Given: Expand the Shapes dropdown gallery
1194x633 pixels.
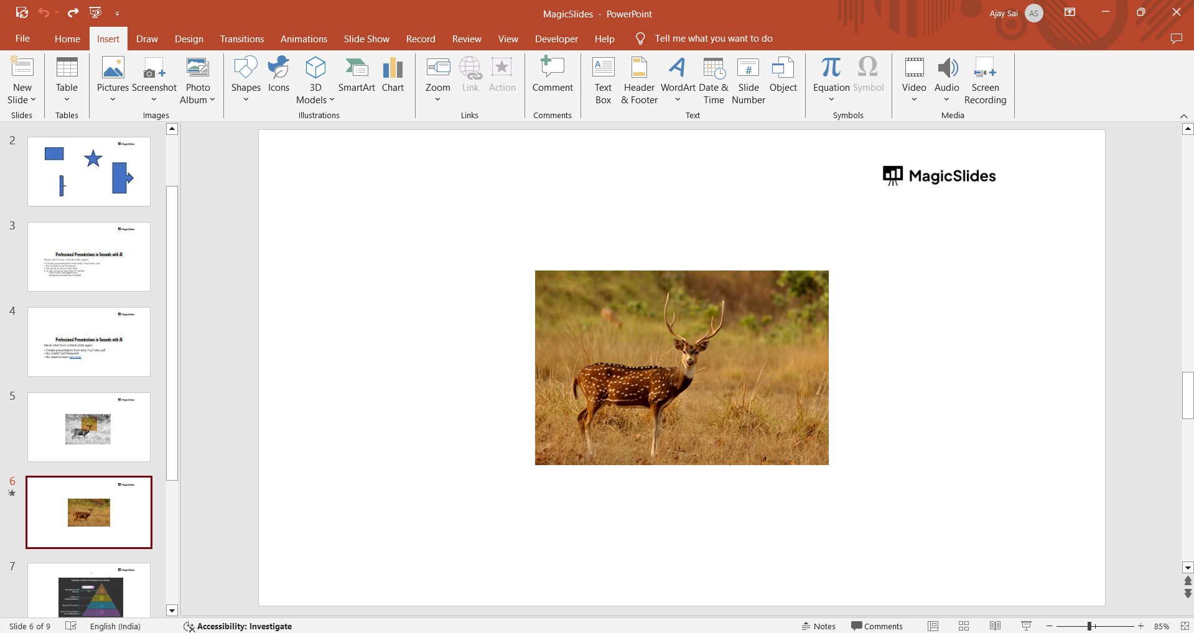Looking at the screenshot, I should click(246, 99).
